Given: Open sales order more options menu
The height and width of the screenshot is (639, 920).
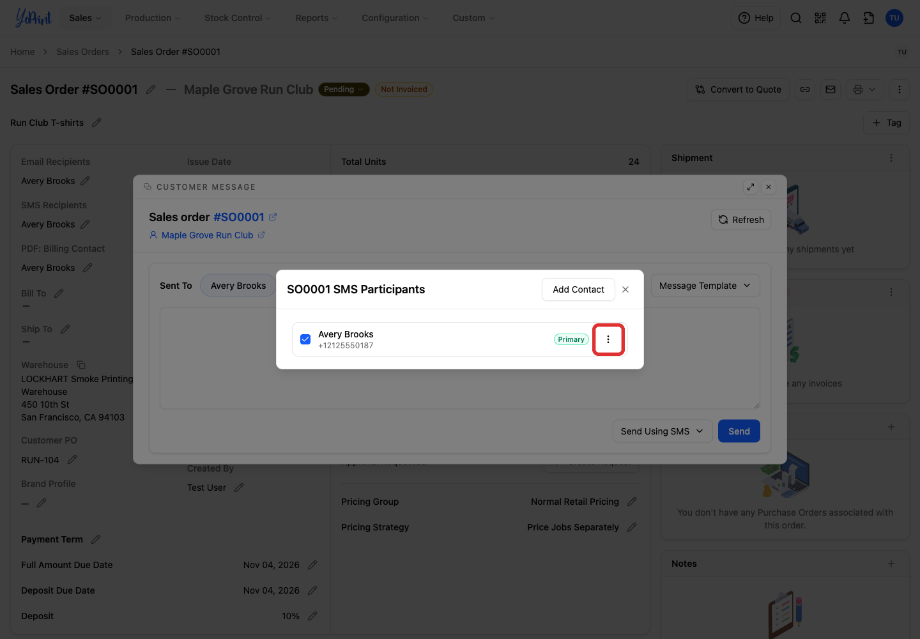Looking at the screenshot, I should coord(900,89).
